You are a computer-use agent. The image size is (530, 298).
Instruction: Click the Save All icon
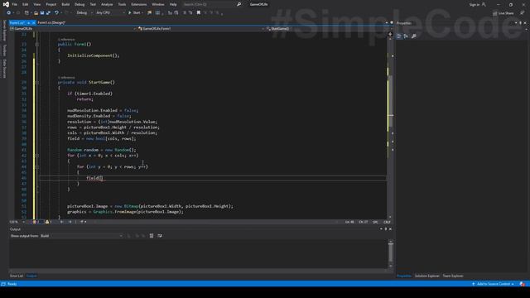pyautogui.click(x=48, y=13)
